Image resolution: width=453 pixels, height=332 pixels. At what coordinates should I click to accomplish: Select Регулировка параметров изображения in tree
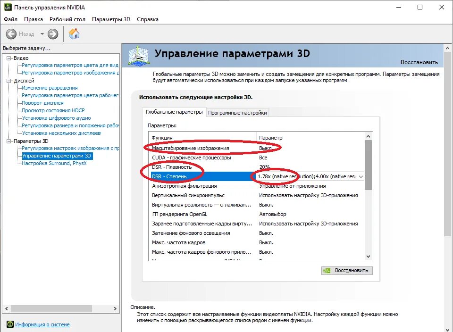pyautogui.click(x=70, y=73)
